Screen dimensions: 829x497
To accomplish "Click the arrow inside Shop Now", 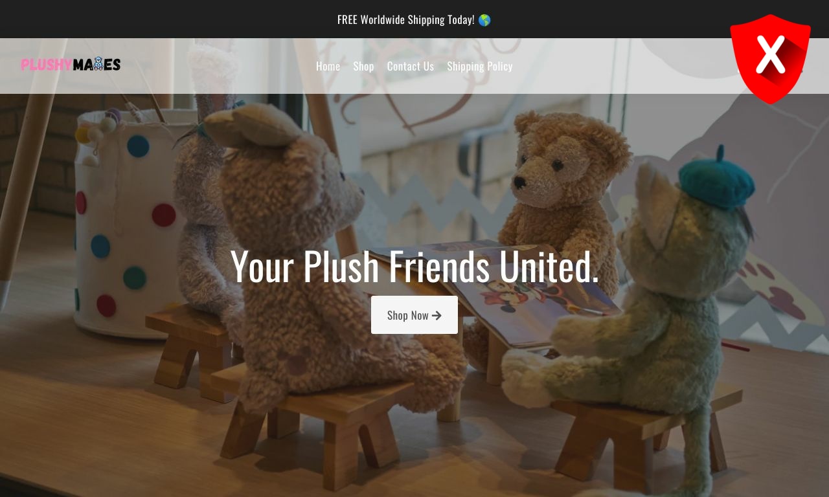I will tap(437, 315).
